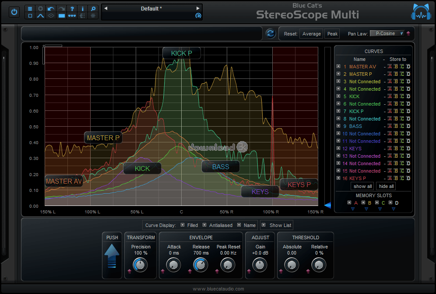Click the filled blue rectangle toolbar icon
The image size is (436, 294).
coord(61,16)
